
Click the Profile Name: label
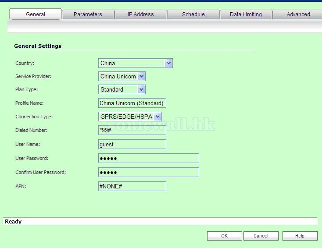pos(29,103)
